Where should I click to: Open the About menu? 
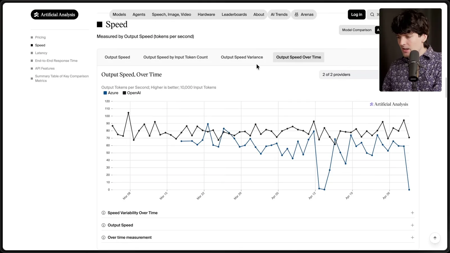coord(259,15)
